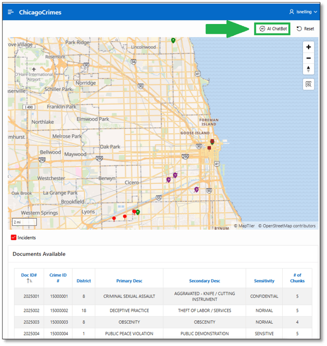Open Sensitivity column header options

[x=264, y=281]
